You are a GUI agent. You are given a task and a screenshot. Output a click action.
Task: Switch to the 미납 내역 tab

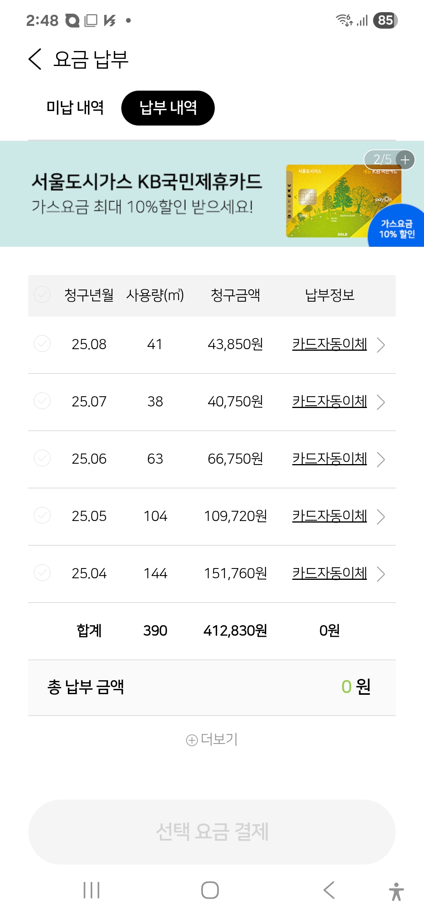[75, 108]
